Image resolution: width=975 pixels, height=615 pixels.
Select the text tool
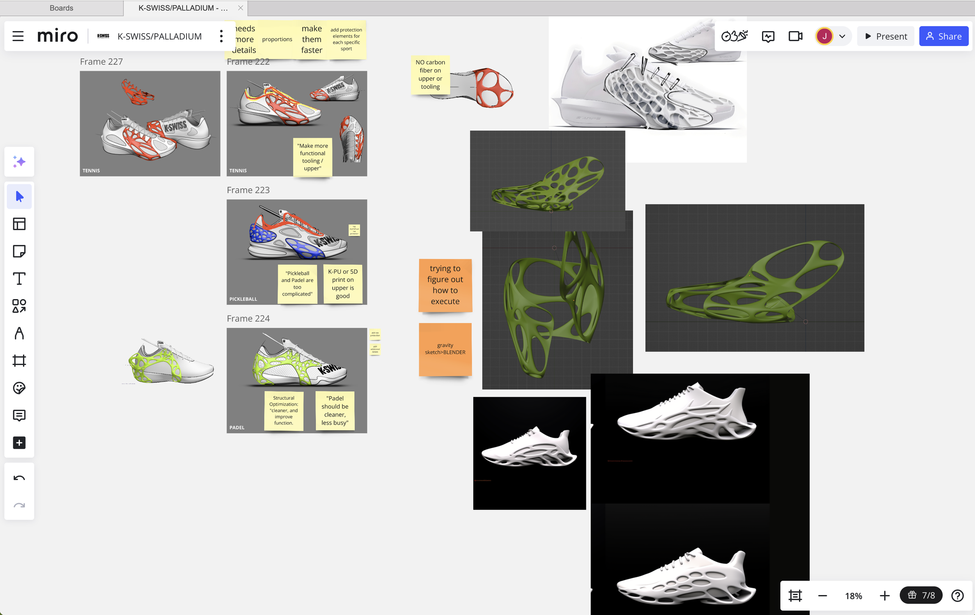tap(19, 278)
